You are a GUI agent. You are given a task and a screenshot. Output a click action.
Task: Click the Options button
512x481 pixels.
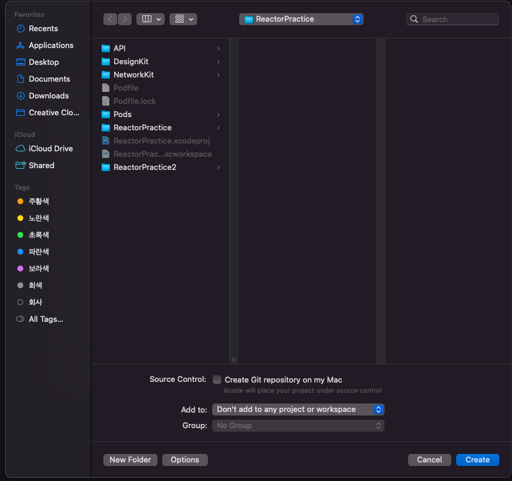[185, 460]
